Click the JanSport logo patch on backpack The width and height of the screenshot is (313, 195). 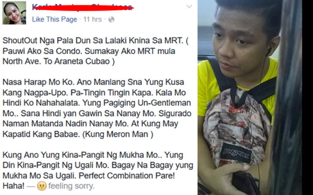pos(236,153)
